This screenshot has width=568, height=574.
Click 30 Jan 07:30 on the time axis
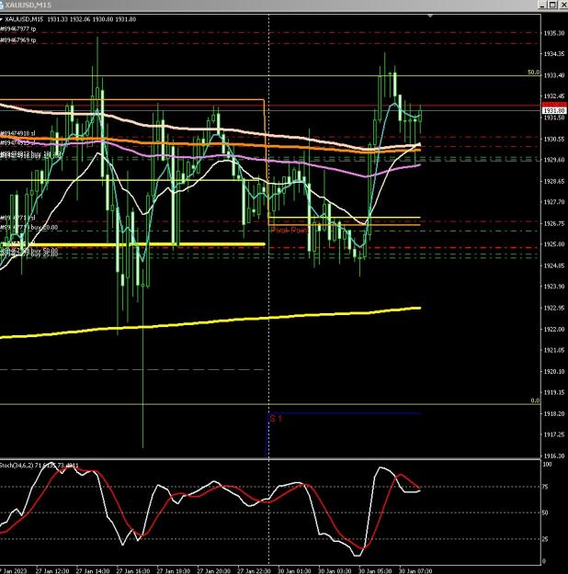coord(415,570)
